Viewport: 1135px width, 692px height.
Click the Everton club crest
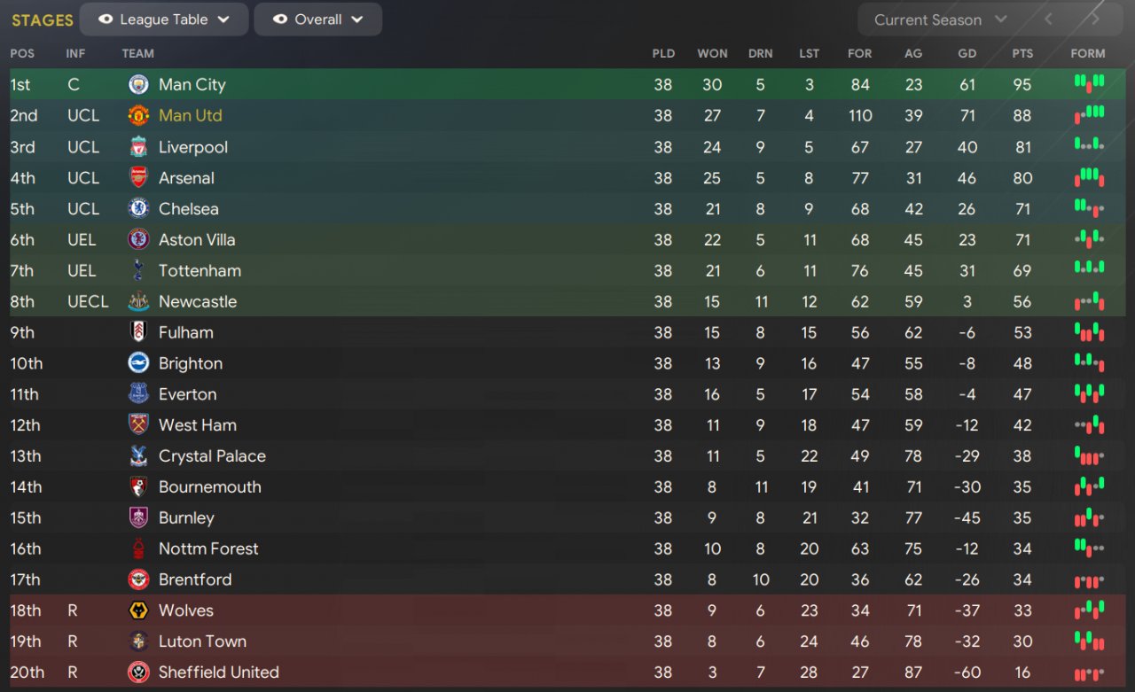coord(138,394)
